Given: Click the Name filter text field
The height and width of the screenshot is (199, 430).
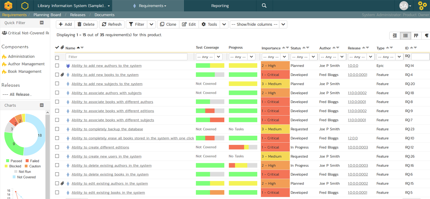Looking at the screenshot, I should [126, 57].
